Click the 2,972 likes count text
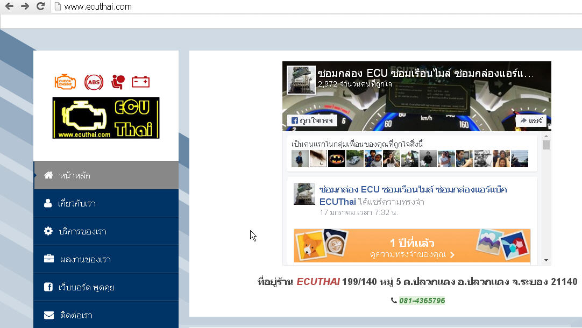Viewport: 582px width, 328px height. [x=355, y=84]
